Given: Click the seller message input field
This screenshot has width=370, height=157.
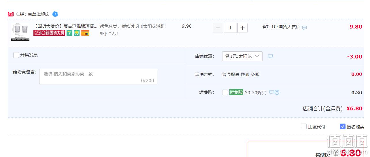Looking at the screenshot, I should click(98, 77).
